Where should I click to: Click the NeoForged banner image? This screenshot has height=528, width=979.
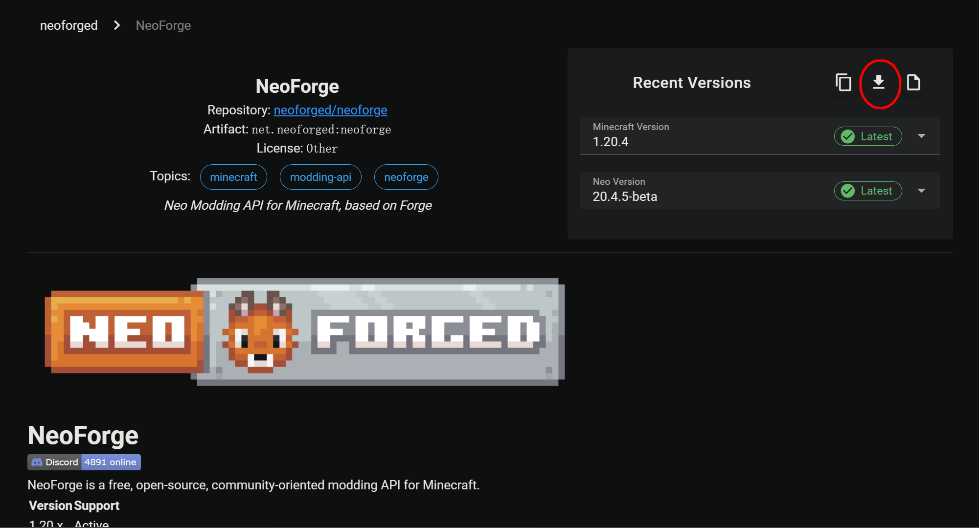click(x=304, y=332)
